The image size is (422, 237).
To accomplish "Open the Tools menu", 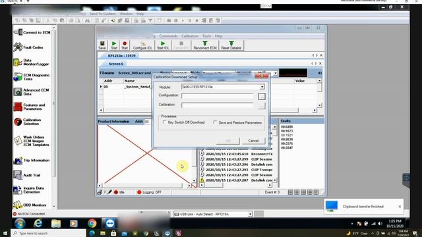I will (x=206, y=36).
